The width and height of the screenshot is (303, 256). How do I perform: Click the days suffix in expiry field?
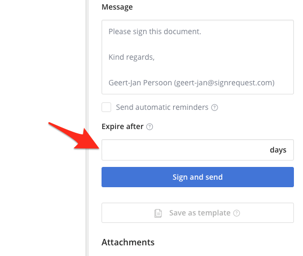coord(278,150)
